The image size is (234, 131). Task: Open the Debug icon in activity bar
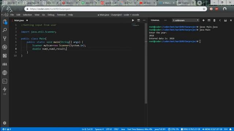point(5,47)
